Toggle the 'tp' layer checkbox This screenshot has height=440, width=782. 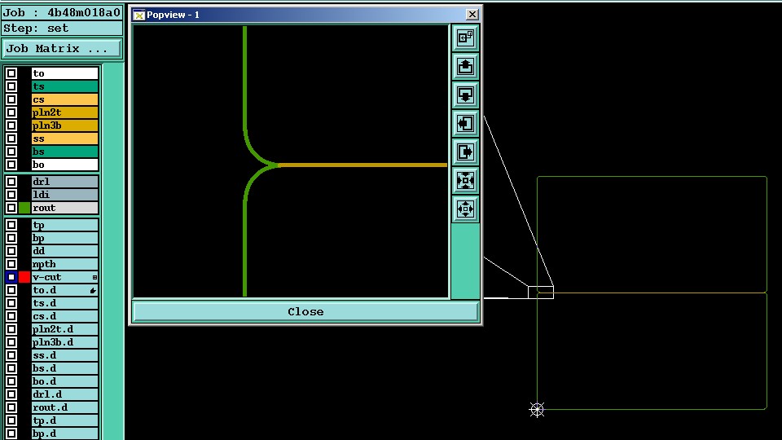tap(11, 225)
